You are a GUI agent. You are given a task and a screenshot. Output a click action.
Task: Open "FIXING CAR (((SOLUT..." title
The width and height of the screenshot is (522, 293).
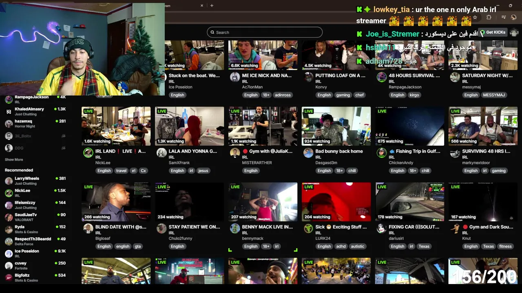click(414, 227)
